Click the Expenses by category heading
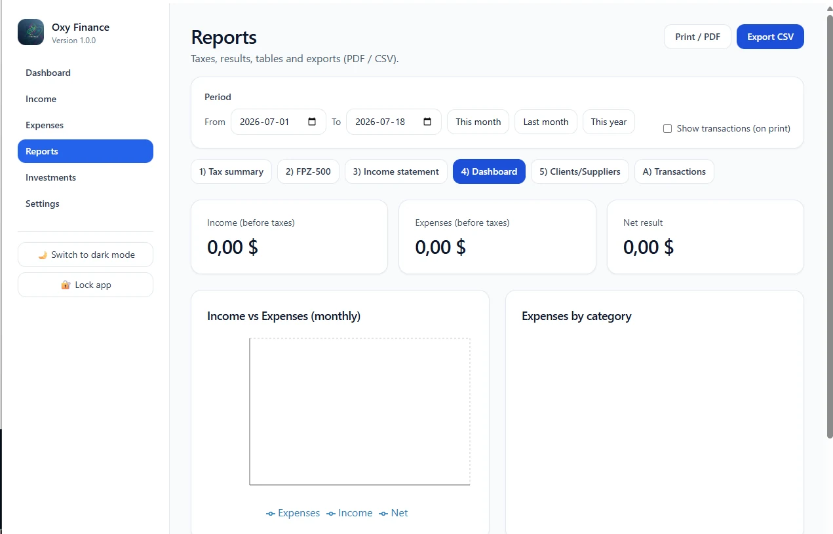The width and height of the screenshot is (833, 534). pos(577,316)
